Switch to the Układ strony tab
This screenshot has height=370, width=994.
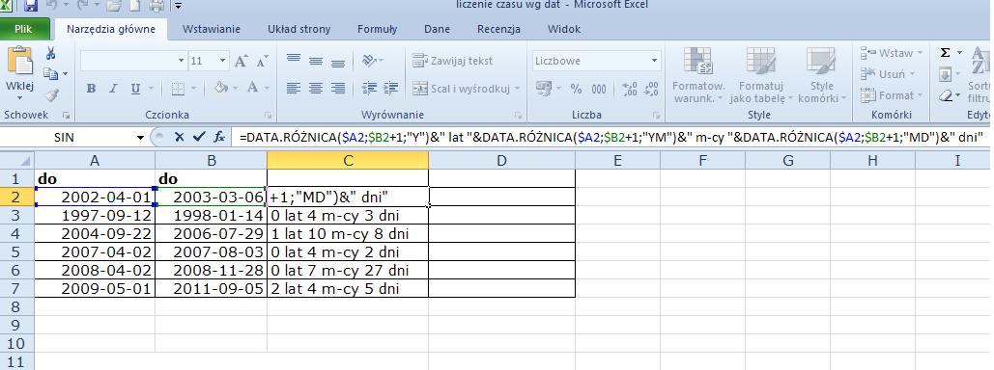[299, 29]
